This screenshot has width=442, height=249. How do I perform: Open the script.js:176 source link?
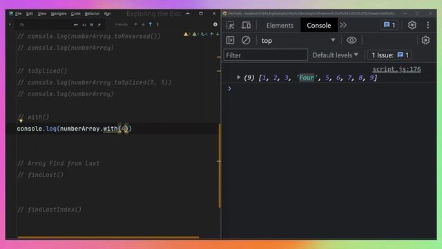(x=396, y=69)
